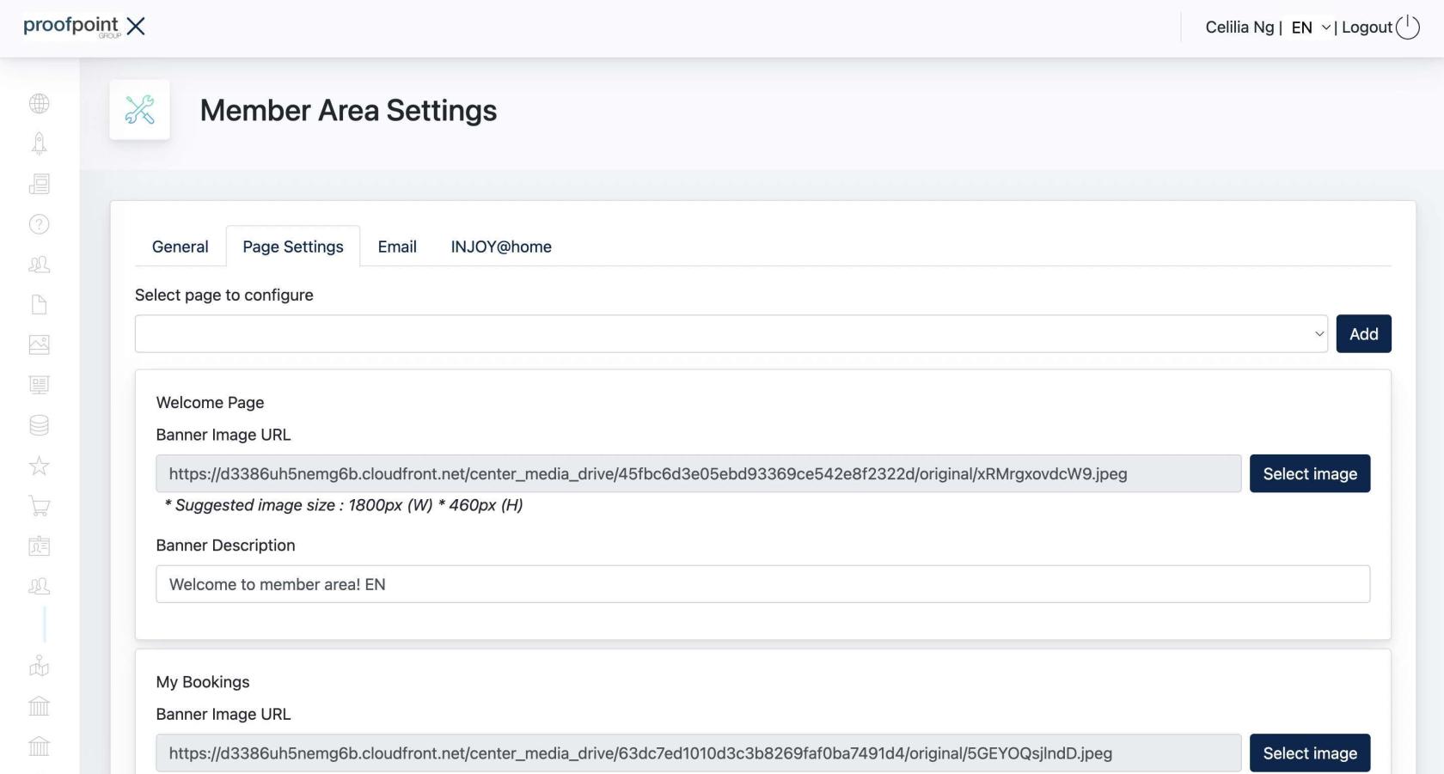Click the My Bookings section title
Screen dimensions: 1444x774
203,682
